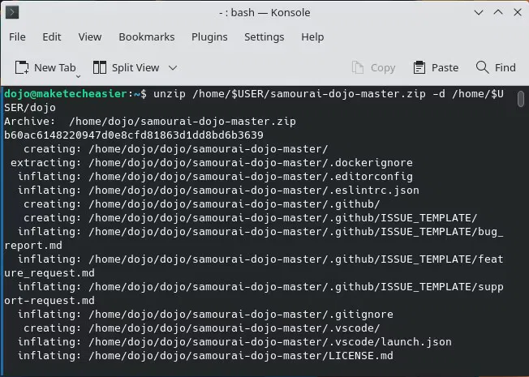The image size is (529, 377).
Task: Expand the New Tab dropdown arrow
Action: click(x=78, y=76)
